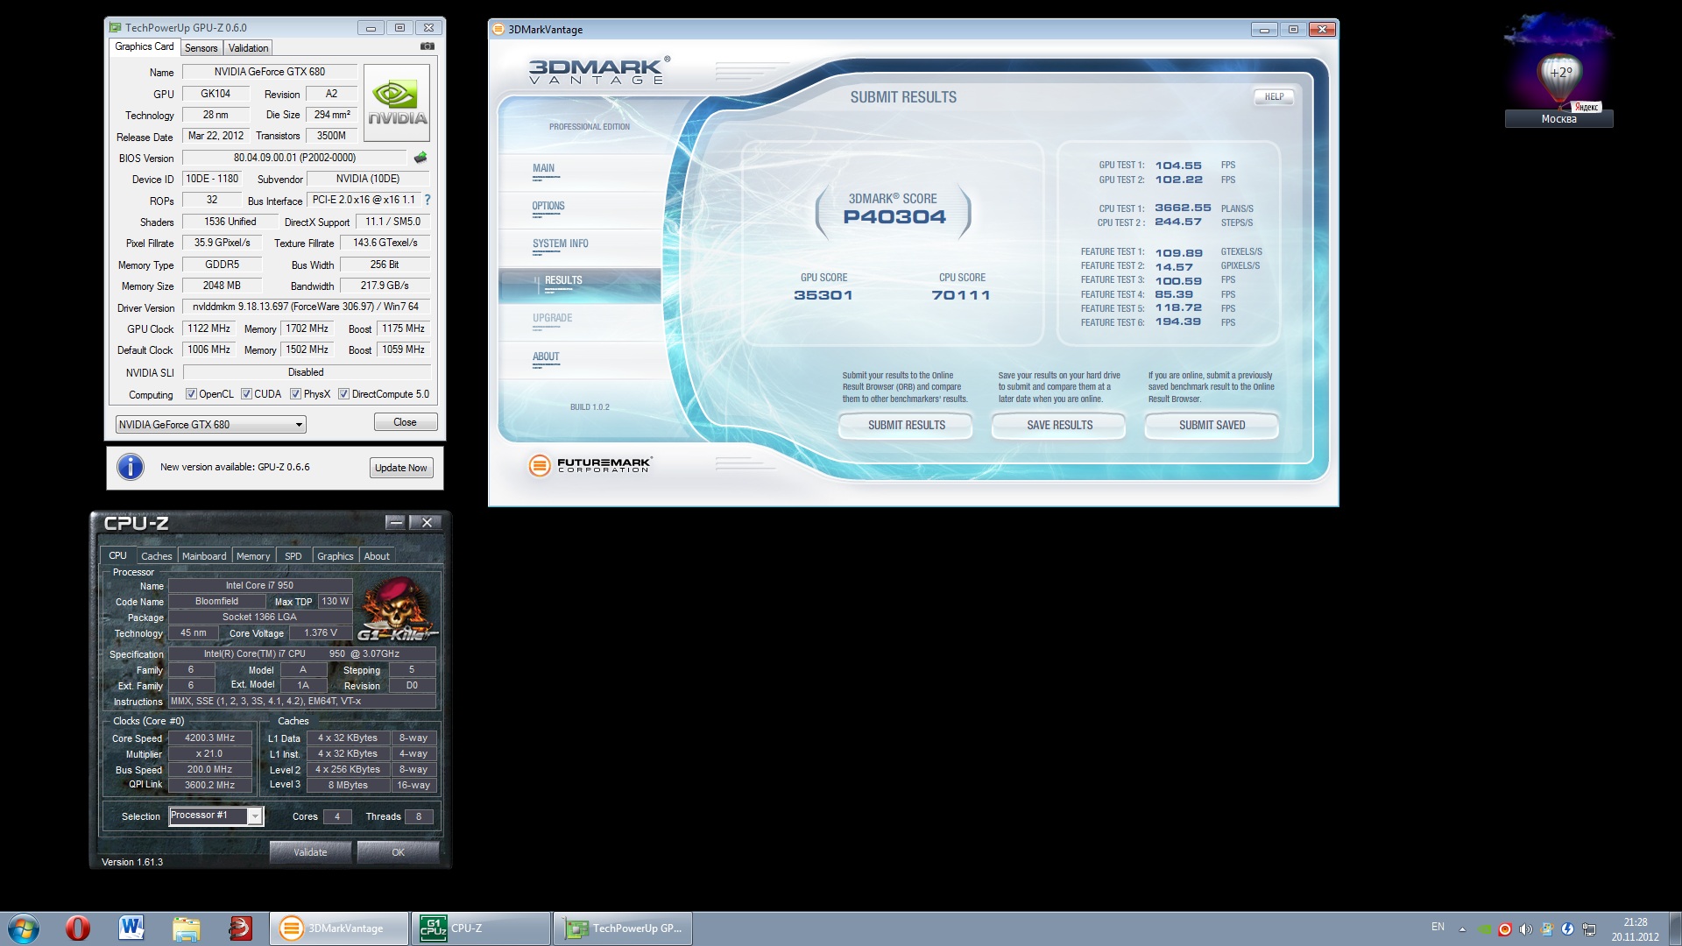Open the Processor #1 selection dropdown

coord(216,815)
